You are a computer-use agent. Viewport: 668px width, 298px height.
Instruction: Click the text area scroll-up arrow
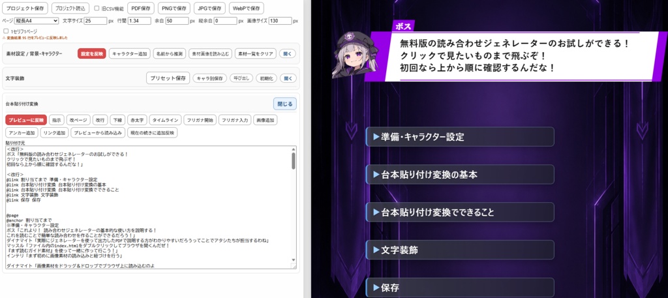click(x=294, y=149)
